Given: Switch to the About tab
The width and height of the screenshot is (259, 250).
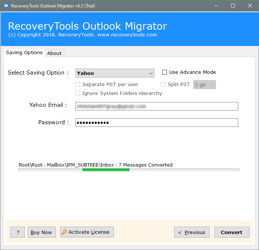Looking at the screenshot, I should [55, 53].
